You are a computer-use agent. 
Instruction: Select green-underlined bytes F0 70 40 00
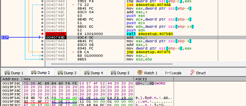(x=64, y=98)
